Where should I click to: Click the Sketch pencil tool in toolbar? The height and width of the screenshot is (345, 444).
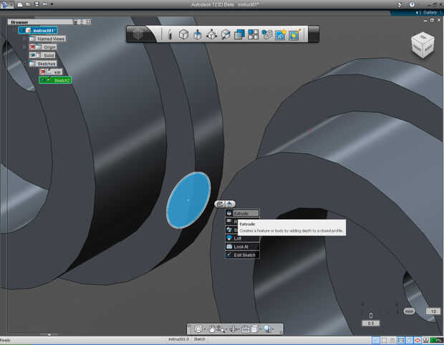tap(170, 34)
